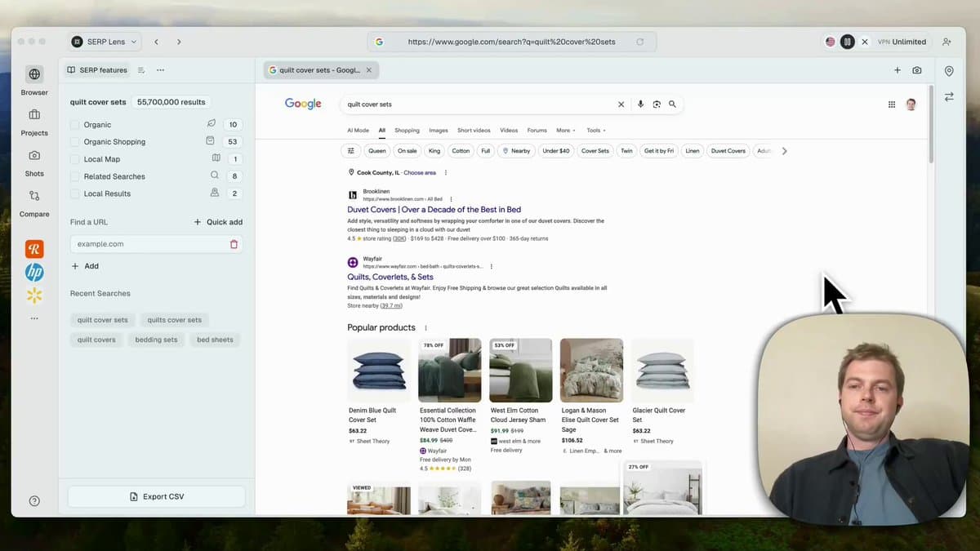The width and height of the screenshot is (980, 551).
Task: Open the location options beside Choose area
Action: 445,173
